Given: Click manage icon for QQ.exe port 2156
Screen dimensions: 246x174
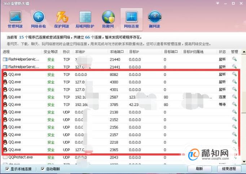Looking at the screenshot, I should [234, 127].
